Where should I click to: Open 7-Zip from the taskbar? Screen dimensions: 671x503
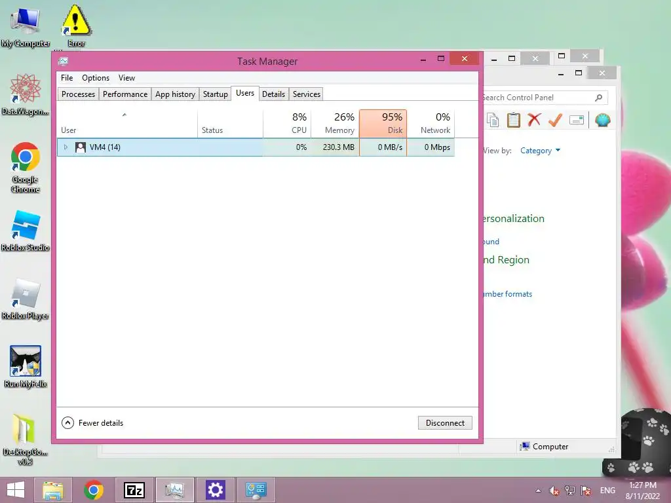coord(134,490)
